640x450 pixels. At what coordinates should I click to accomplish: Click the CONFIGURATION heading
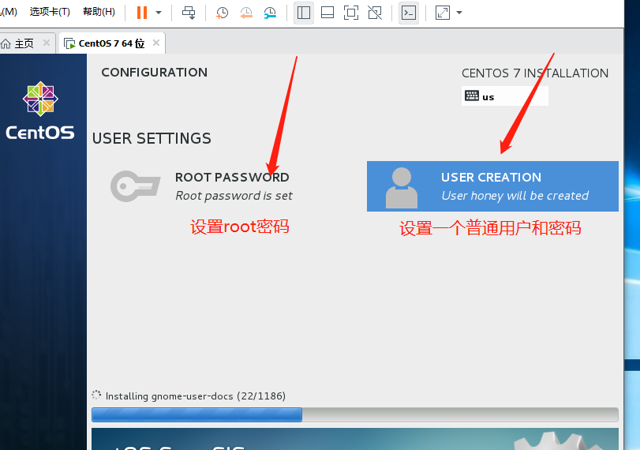click(155, 73)
